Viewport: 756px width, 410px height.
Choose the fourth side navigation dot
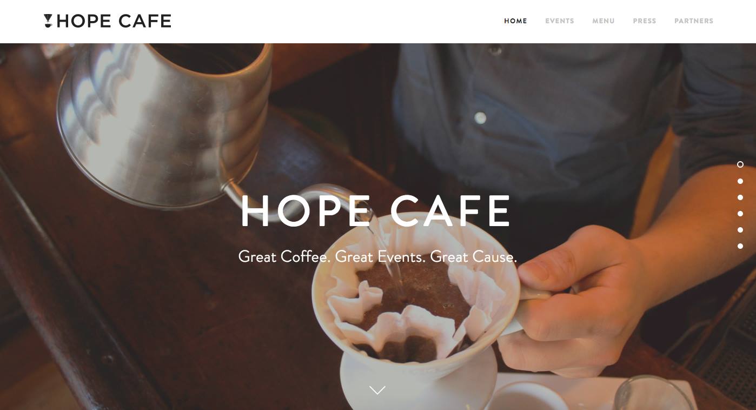tap(740, 214)
